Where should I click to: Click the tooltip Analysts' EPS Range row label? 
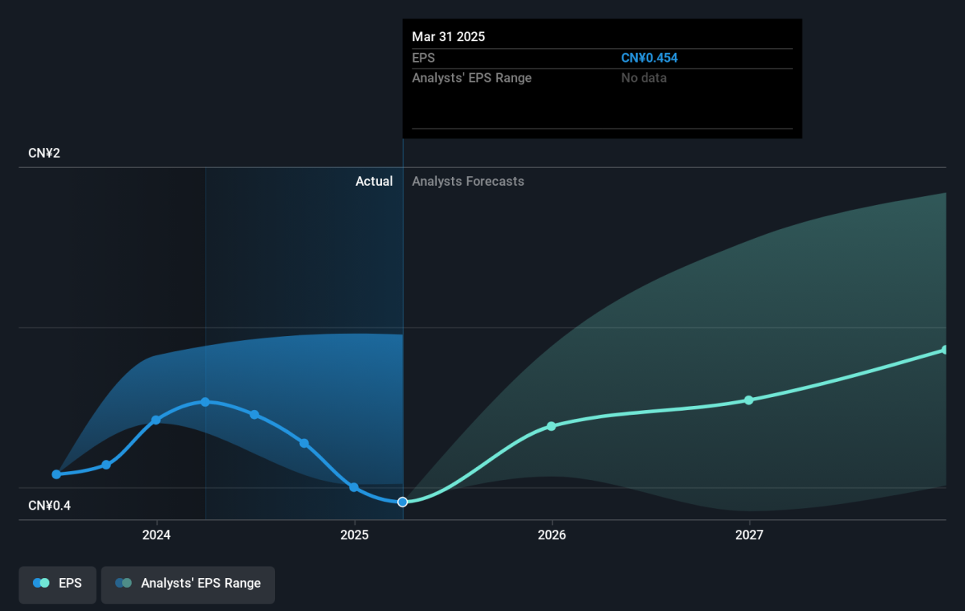[472, 78]
